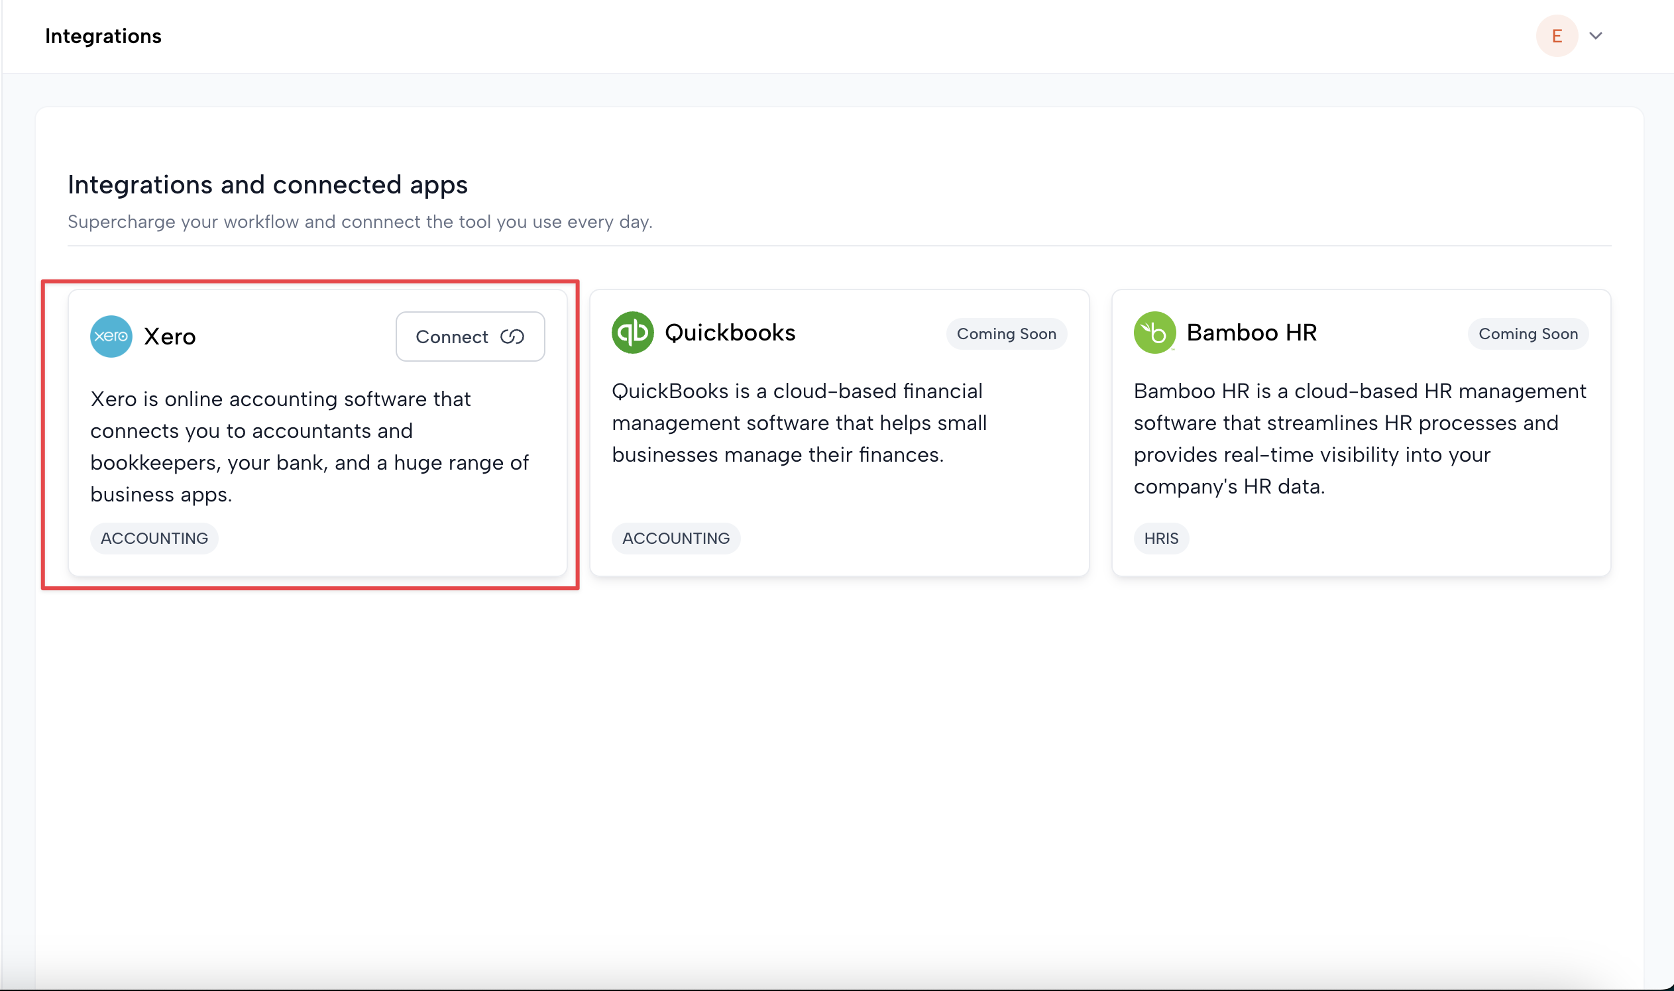Click the Bamboo HR logo icon
The width and height of the screenshot is (1674, 991).
1154,333
